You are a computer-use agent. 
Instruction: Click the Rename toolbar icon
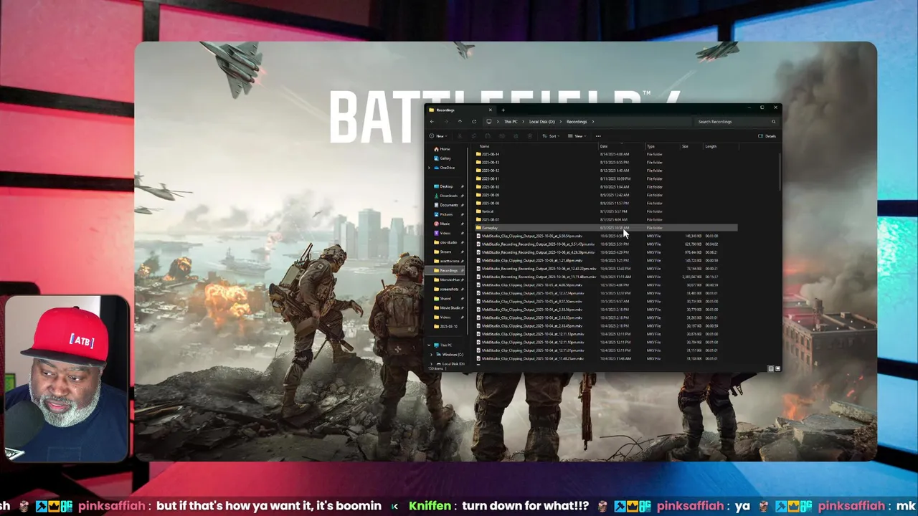tap(502, 136)
